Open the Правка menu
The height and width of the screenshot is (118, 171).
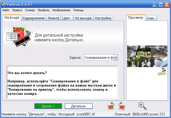click(17, 10)
